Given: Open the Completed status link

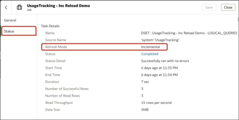Looking at the screenshot, I should pyautogui.click(x=150, y=54).
